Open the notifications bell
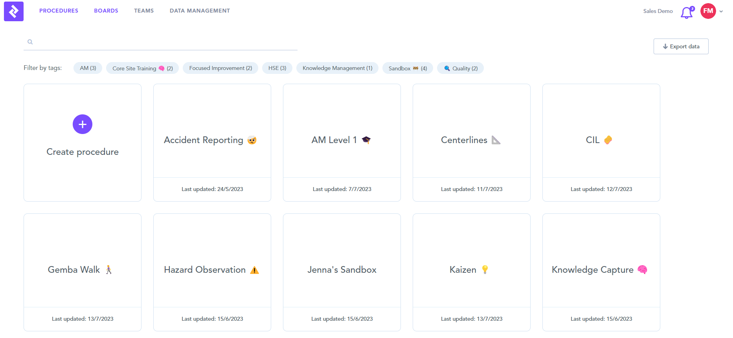The width and height of the screenshot is (733, 338). 687,13
